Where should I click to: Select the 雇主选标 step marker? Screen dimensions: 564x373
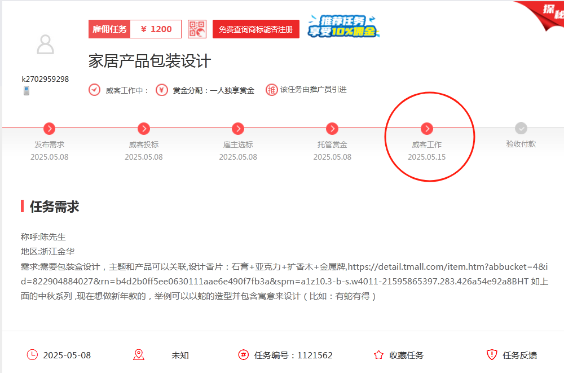238,129
